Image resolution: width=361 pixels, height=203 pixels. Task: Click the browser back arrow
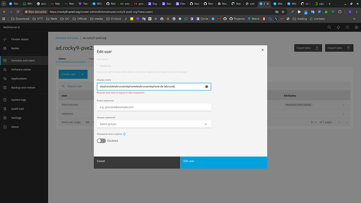point(4,12)
